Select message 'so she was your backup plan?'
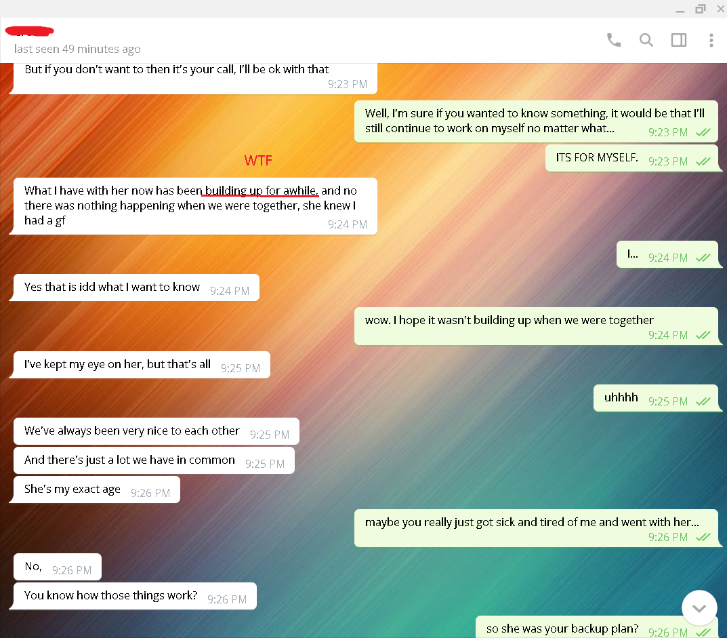 coord(597,627)
